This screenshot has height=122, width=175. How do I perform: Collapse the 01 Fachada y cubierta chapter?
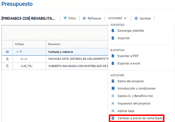pos(17,52)
